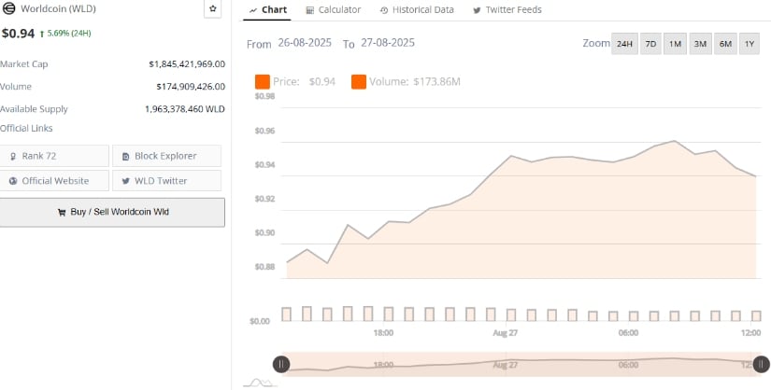
Task: Toggle the Price series legend swatch
Action: pyautogui.click(x=263, y=82)
